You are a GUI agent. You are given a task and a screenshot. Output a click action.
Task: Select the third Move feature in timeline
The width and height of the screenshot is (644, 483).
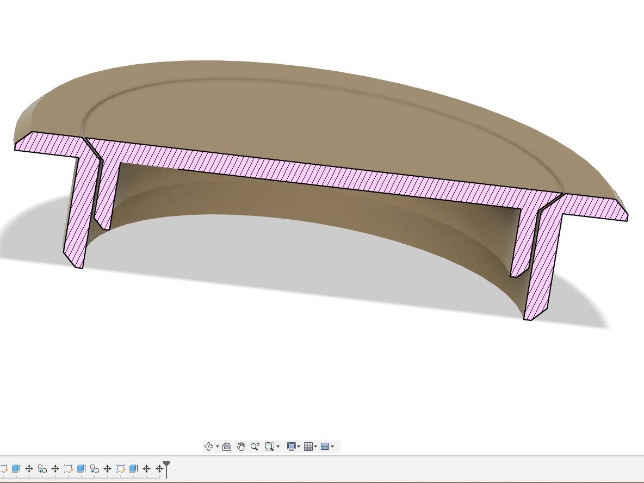pos(107,469)
